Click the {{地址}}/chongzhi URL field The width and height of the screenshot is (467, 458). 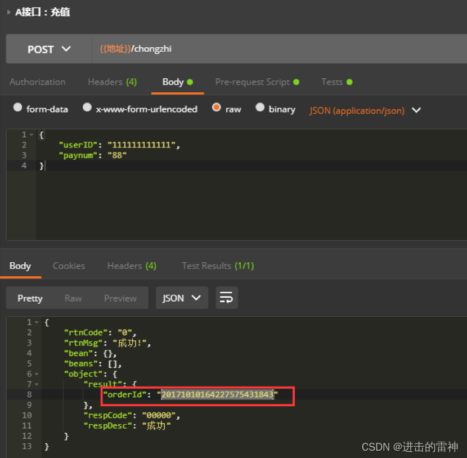tap(280, 49)
